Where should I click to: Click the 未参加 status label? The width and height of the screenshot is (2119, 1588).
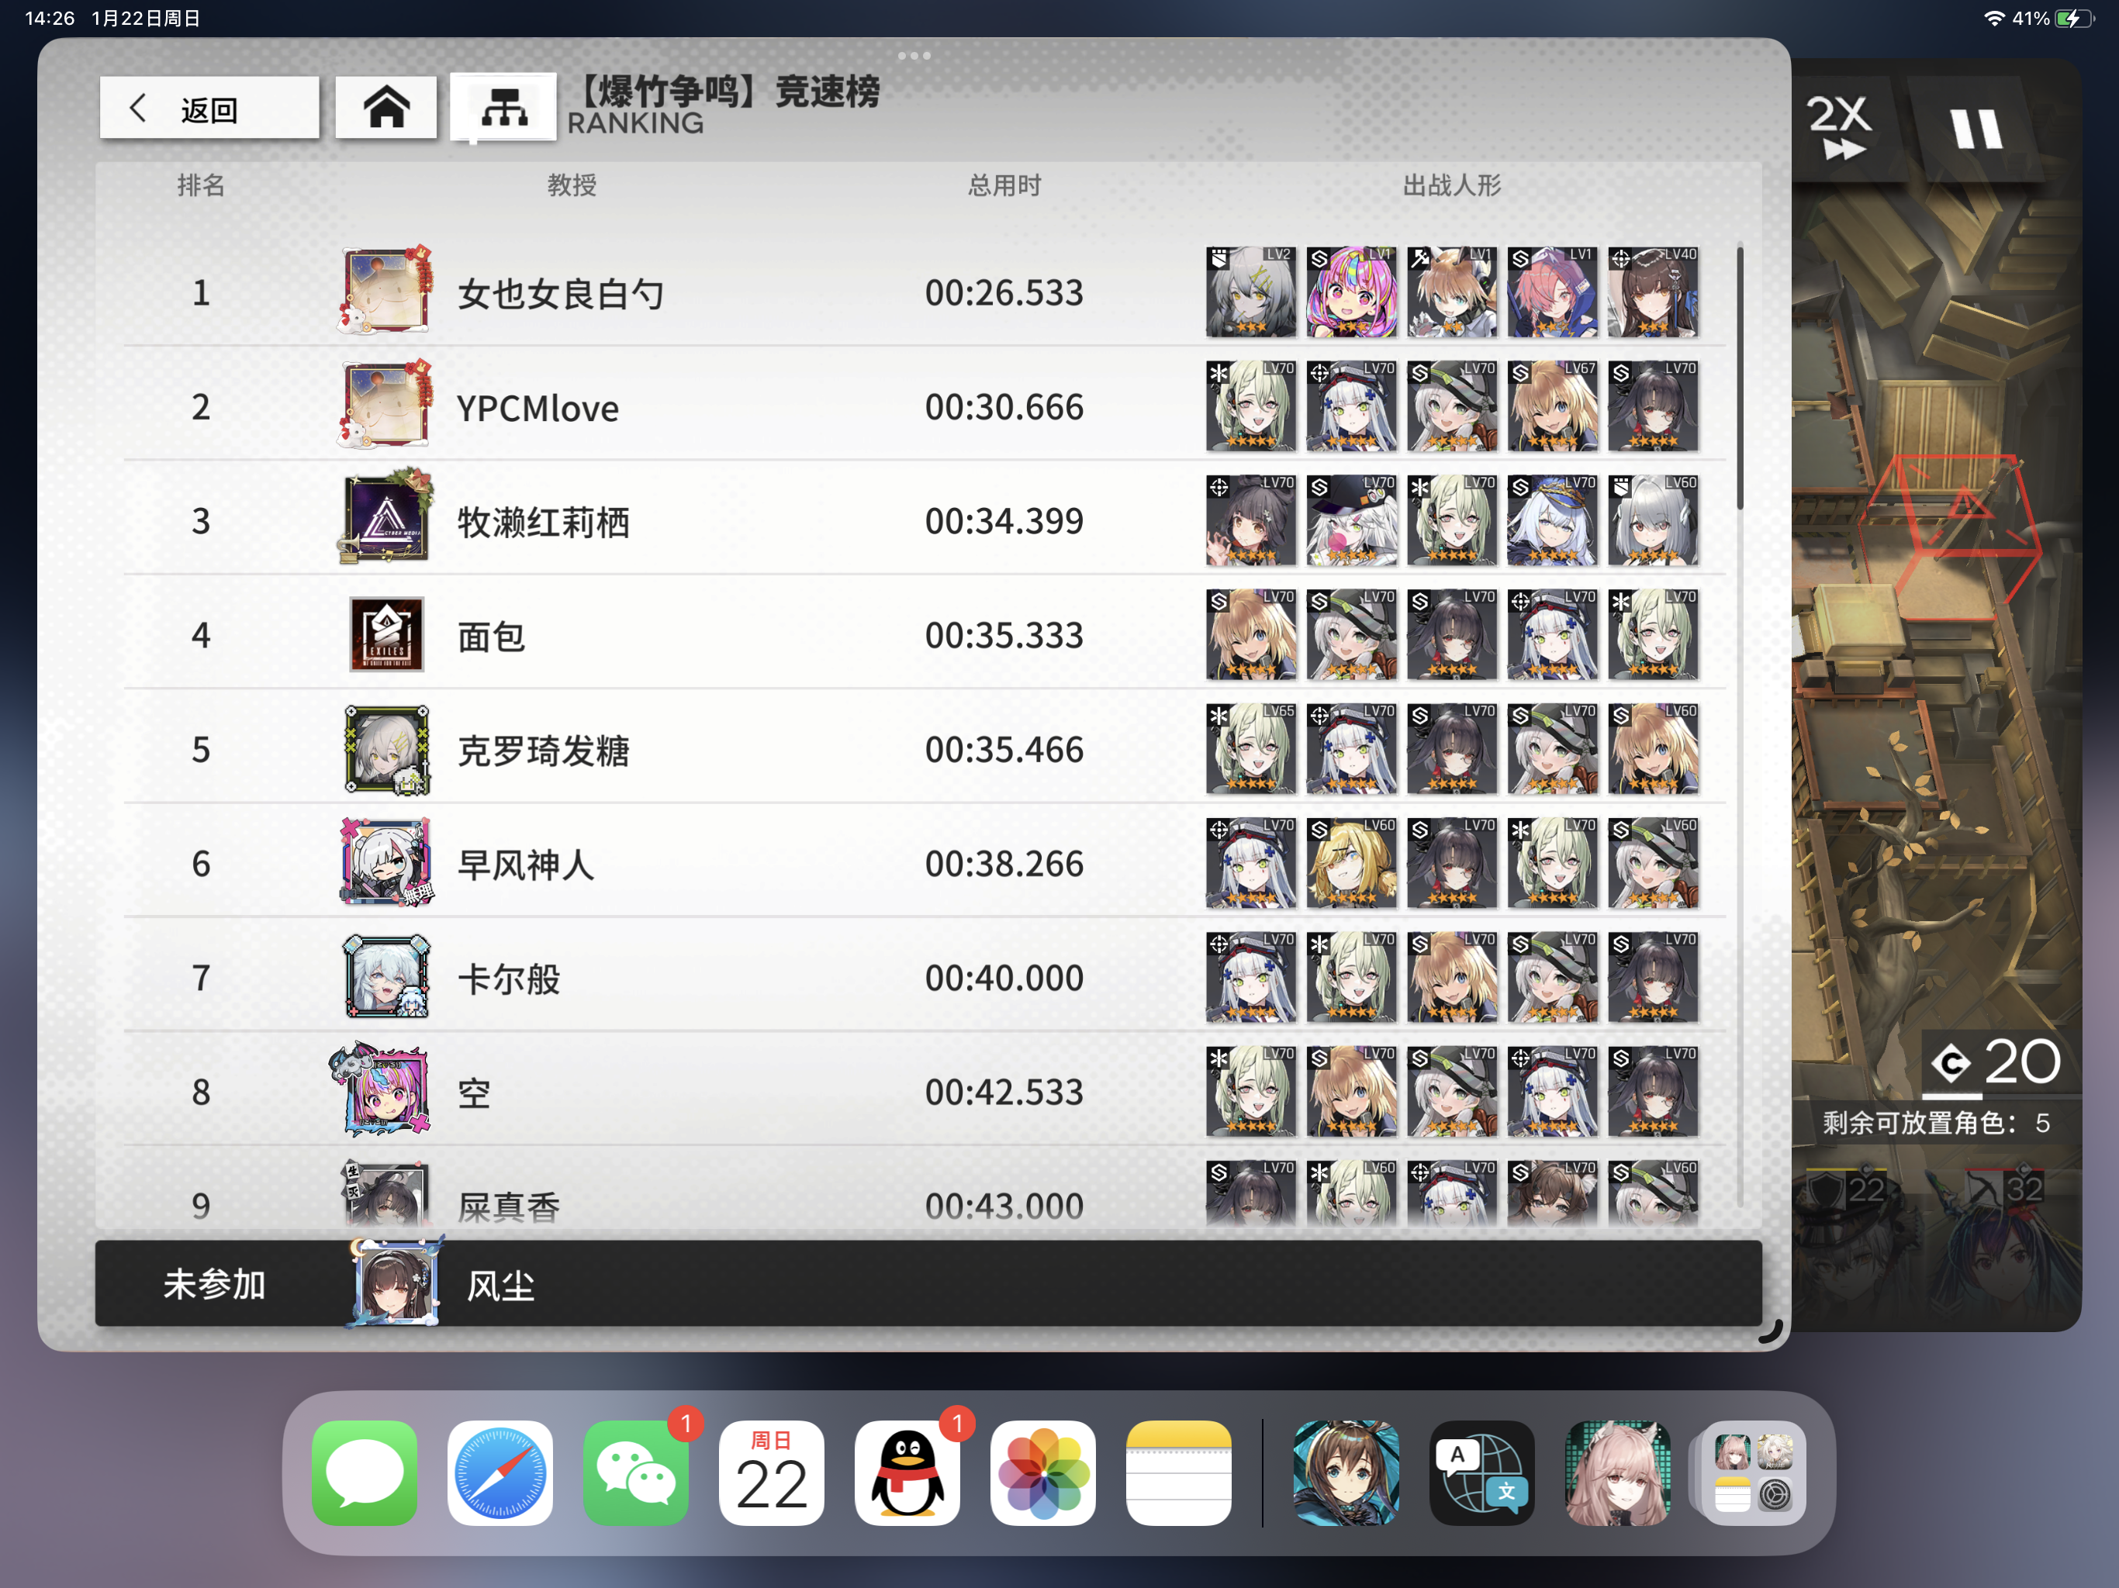[213, 1283]
